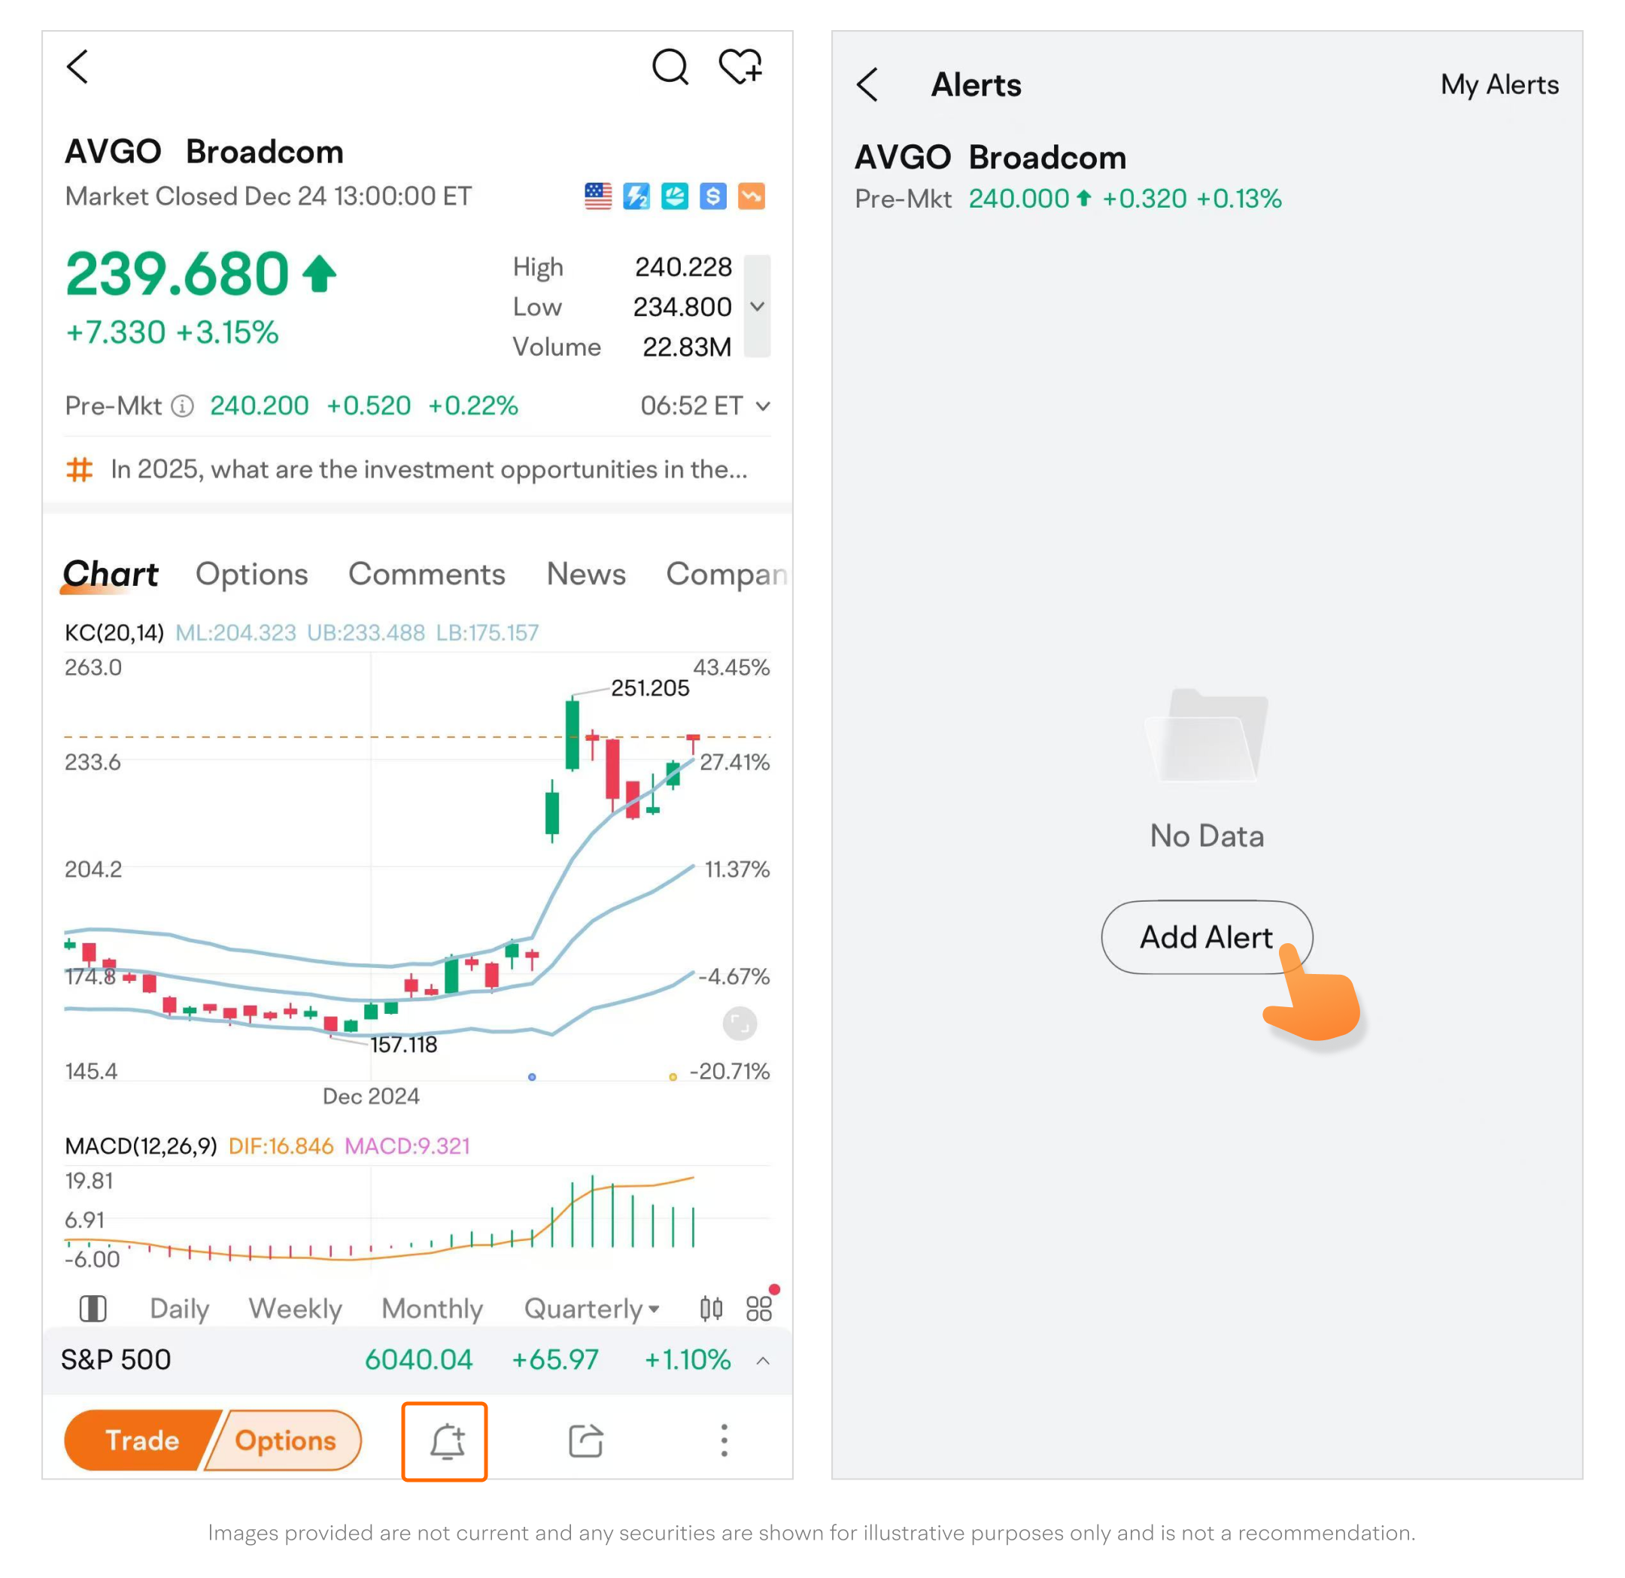The height and width of the screenshot is (1578, 1625).
Task: Tap the candlestick chart type icon
Action: point(710,1309)
